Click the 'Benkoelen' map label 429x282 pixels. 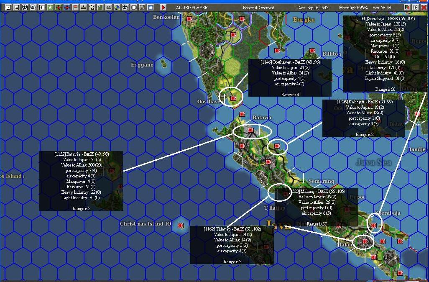point(166,17)
